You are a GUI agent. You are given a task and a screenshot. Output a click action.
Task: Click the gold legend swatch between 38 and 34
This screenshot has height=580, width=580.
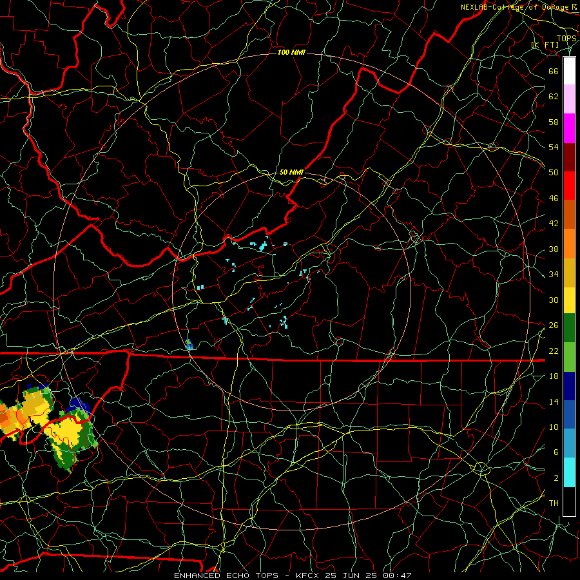pos(569,272)
